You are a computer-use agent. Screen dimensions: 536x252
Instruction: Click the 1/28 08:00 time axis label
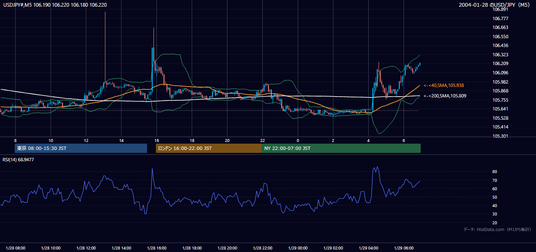tap(16, 248)
